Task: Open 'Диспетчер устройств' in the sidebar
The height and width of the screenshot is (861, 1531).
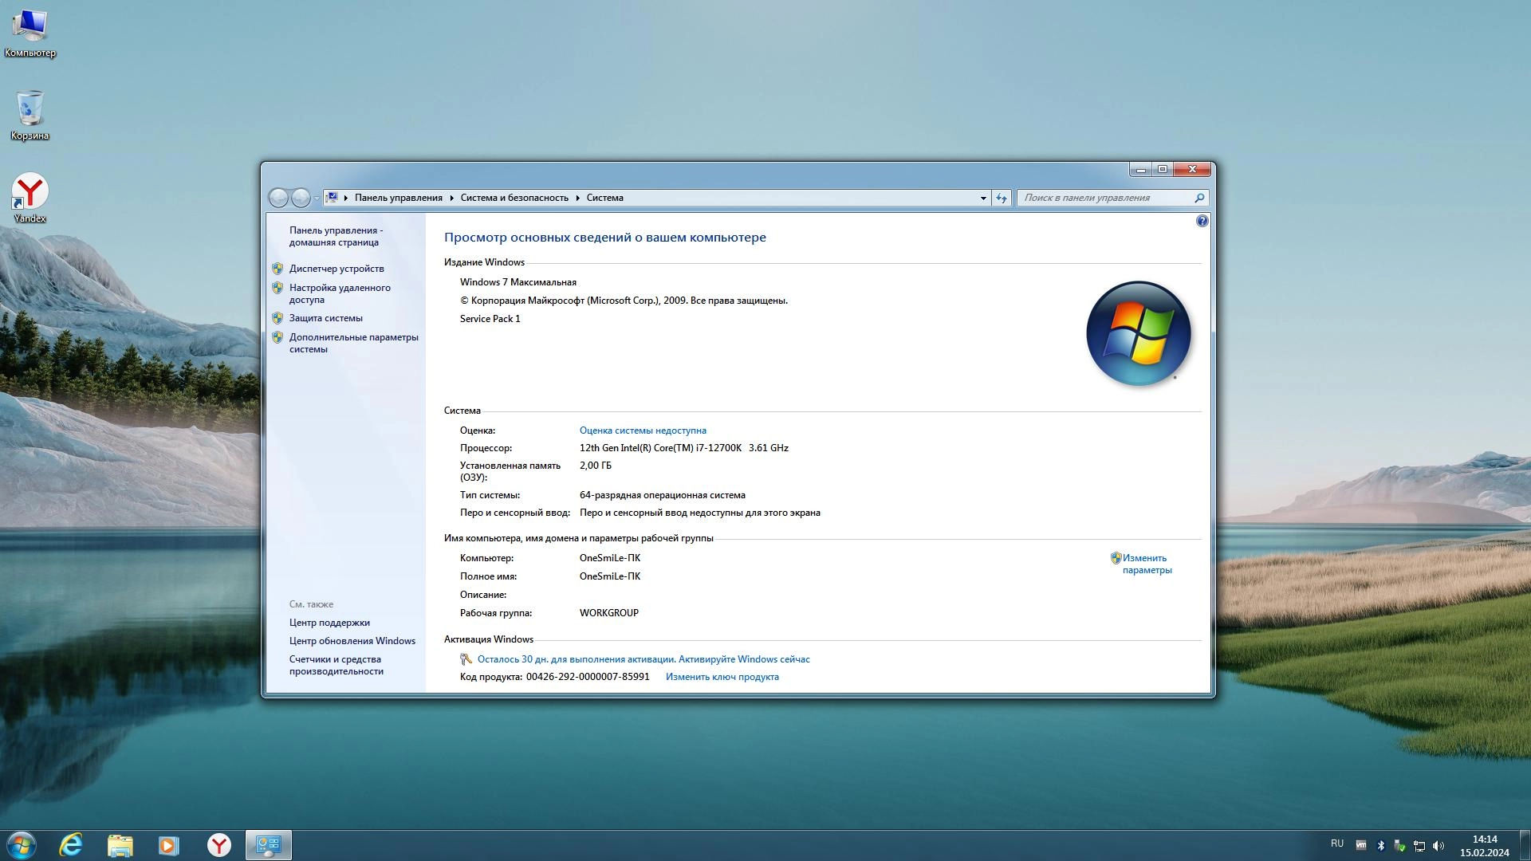Action: [x=337, y=269]
